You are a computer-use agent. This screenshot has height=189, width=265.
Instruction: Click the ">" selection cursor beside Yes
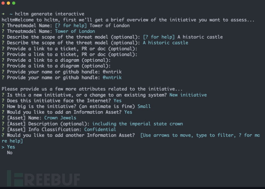click(x=3, y=147)
